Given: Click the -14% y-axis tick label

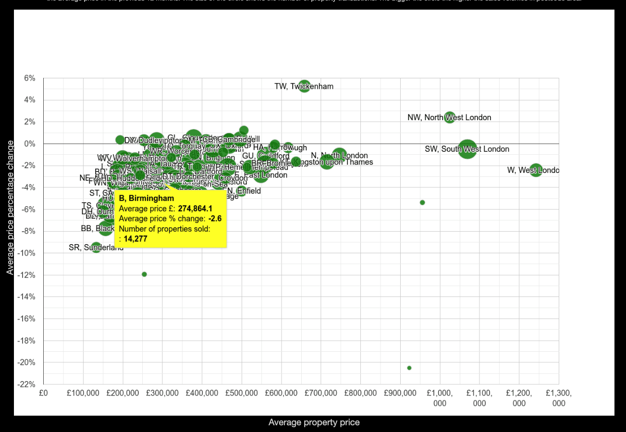Looking at the screenshot, I should 26,297.
